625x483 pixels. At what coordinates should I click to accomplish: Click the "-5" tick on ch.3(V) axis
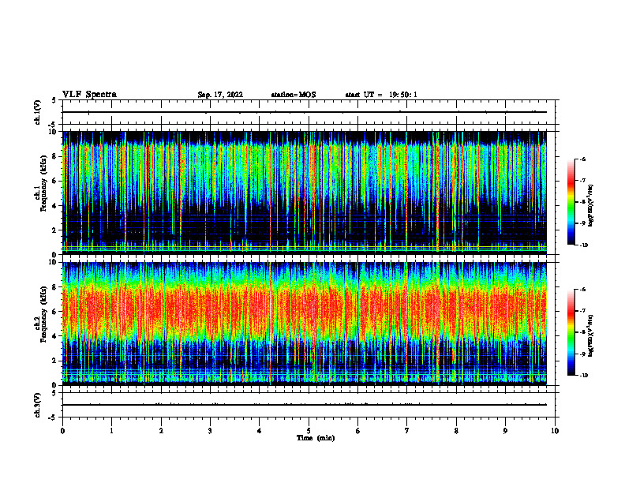coord(53,417)
